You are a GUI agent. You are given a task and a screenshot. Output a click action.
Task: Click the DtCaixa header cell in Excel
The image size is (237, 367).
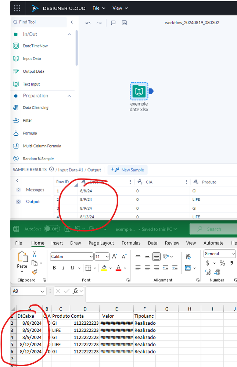[29, 316]
